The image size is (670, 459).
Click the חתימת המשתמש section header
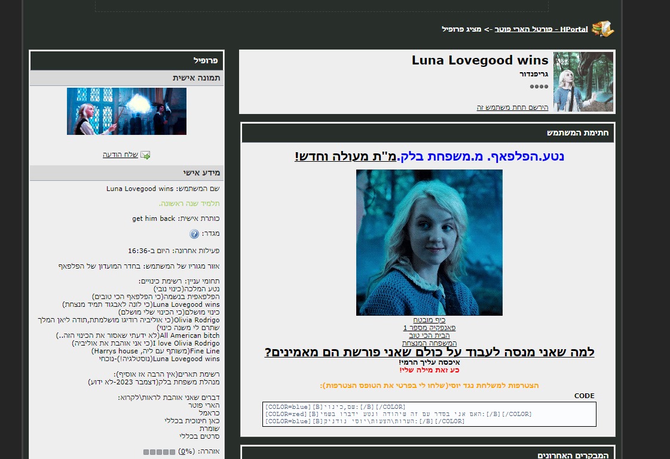coord(428,133)
